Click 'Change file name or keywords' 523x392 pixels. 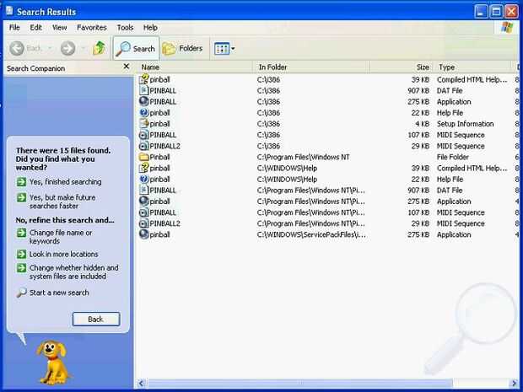[x=54, y=237]
